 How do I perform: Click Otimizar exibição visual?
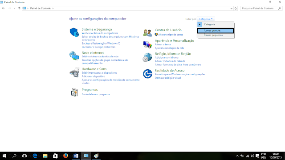[x=168, y=78]
